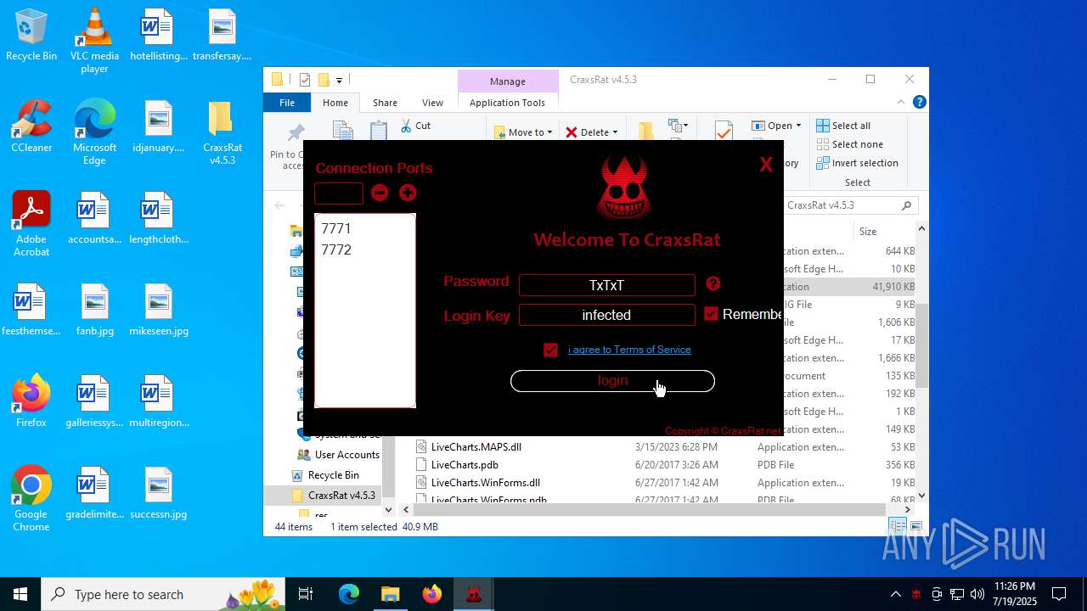Click taskbar search box
This screenshot has width=1087, height=611.
tap(164, 594)
